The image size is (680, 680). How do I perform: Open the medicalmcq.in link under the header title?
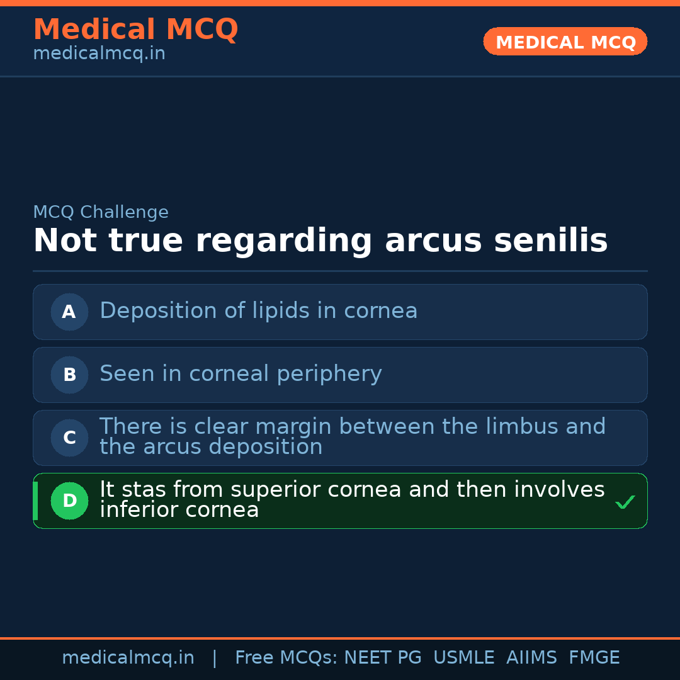[99, 54]
